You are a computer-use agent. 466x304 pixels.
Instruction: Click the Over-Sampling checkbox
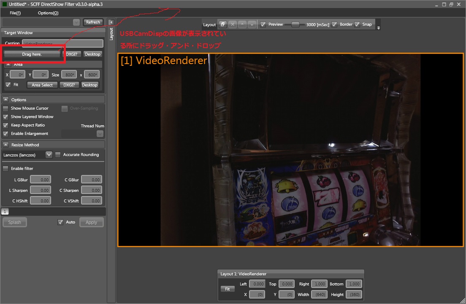click(65, 109)
